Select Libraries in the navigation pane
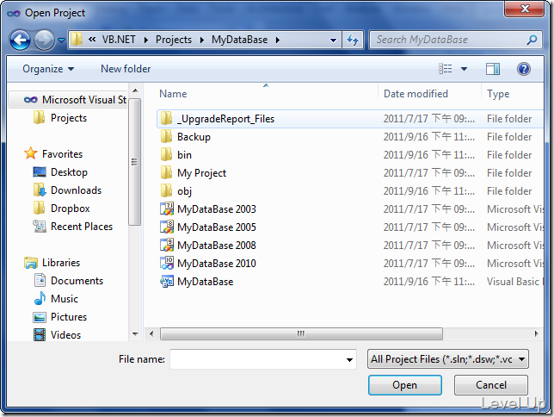Viewport: 554px width, 417px height. point(52,263)
